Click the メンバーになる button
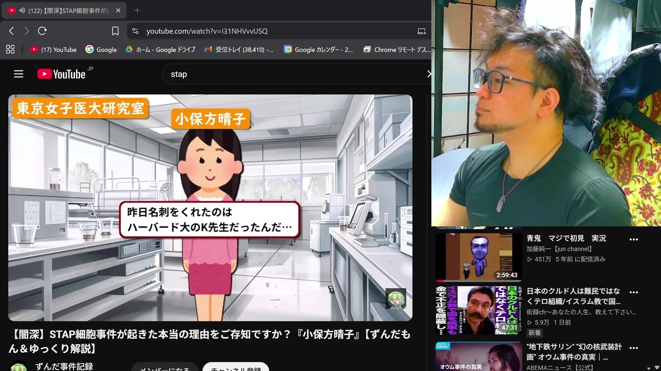This screenshot has width=661, height=371. click(165, 367)
